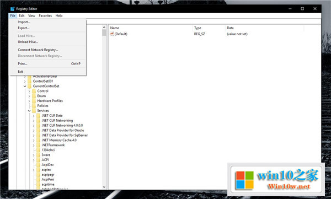The width and height of the screenshot is (331, 199).
Task: Expand the 3ware key
Action: (x=34, y=155)
